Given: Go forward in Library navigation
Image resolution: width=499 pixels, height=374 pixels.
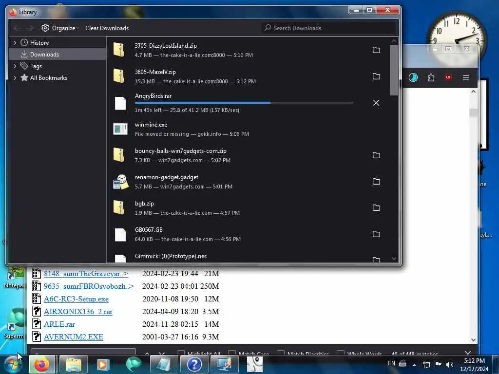Looking at the screenshot, I should [x=30, y=28].
